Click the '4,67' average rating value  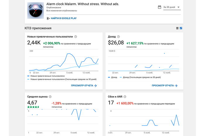[x=32, y=103]
